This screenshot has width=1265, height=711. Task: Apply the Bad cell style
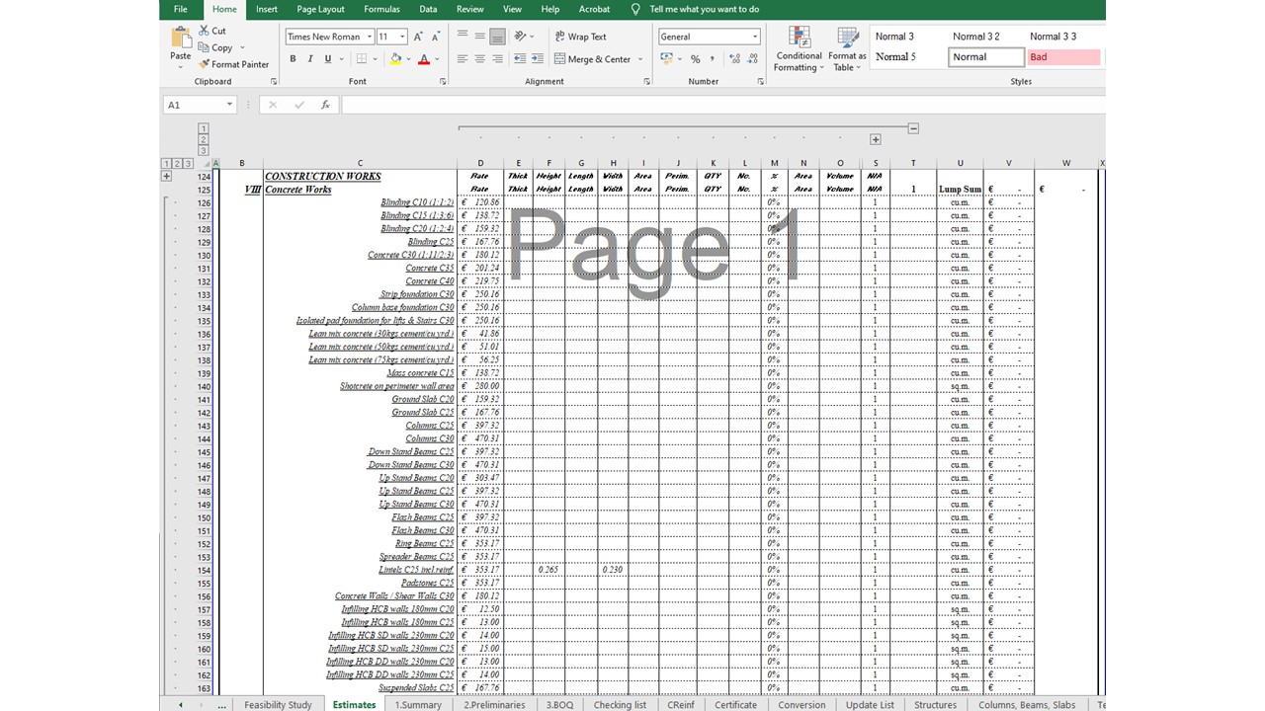tap(1063, 57)
